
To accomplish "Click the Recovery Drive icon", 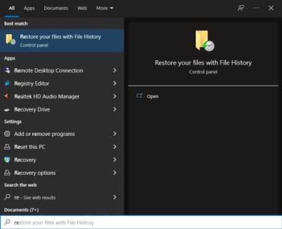I will click(x=7, y=110).
